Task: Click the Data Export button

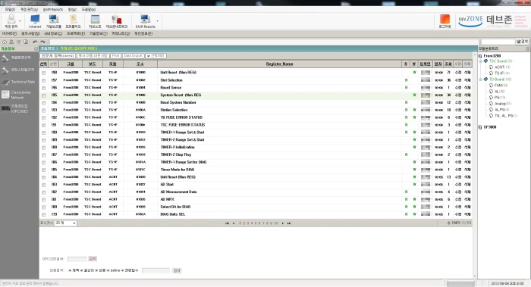Action: (x=133, y=56)
